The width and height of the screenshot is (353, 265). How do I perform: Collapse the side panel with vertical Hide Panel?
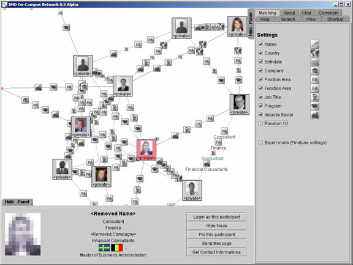251,24
